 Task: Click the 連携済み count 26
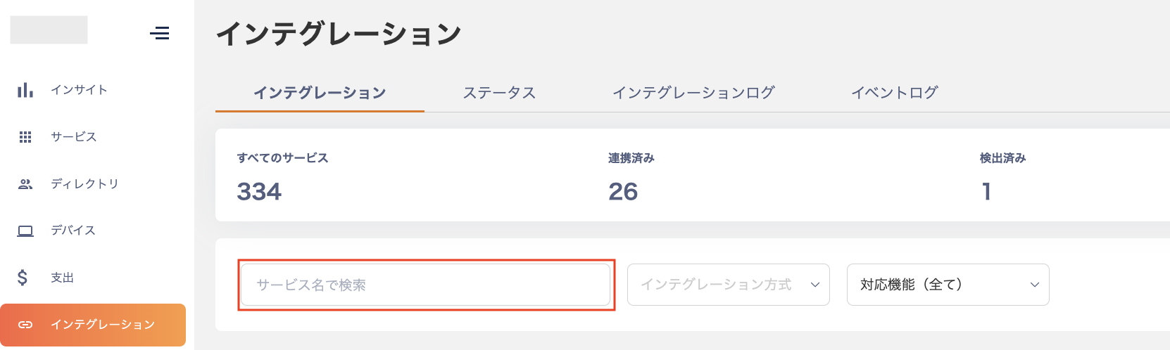tap(623, 191)
